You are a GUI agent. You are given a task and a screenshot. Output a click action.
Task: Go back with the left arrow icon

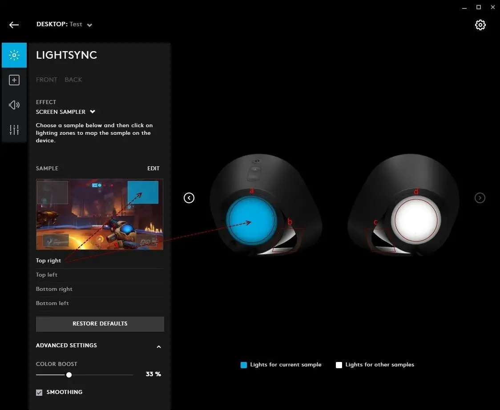[14, 25]
